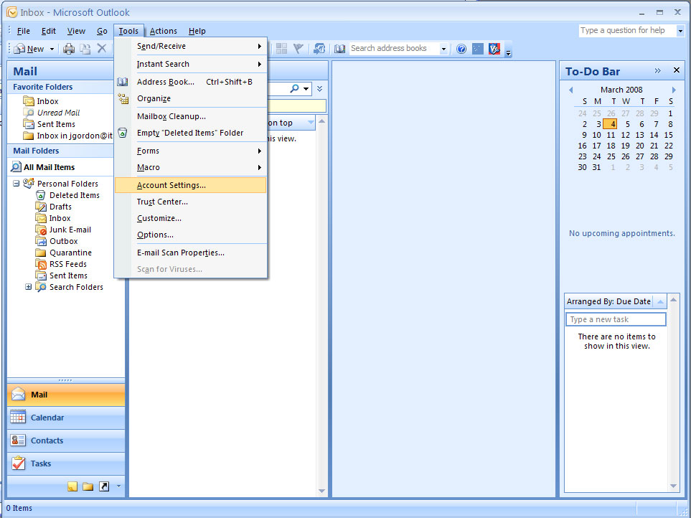691x518 pixels.
Task: Go to next month in calendar
Action: tap(673, 90)
